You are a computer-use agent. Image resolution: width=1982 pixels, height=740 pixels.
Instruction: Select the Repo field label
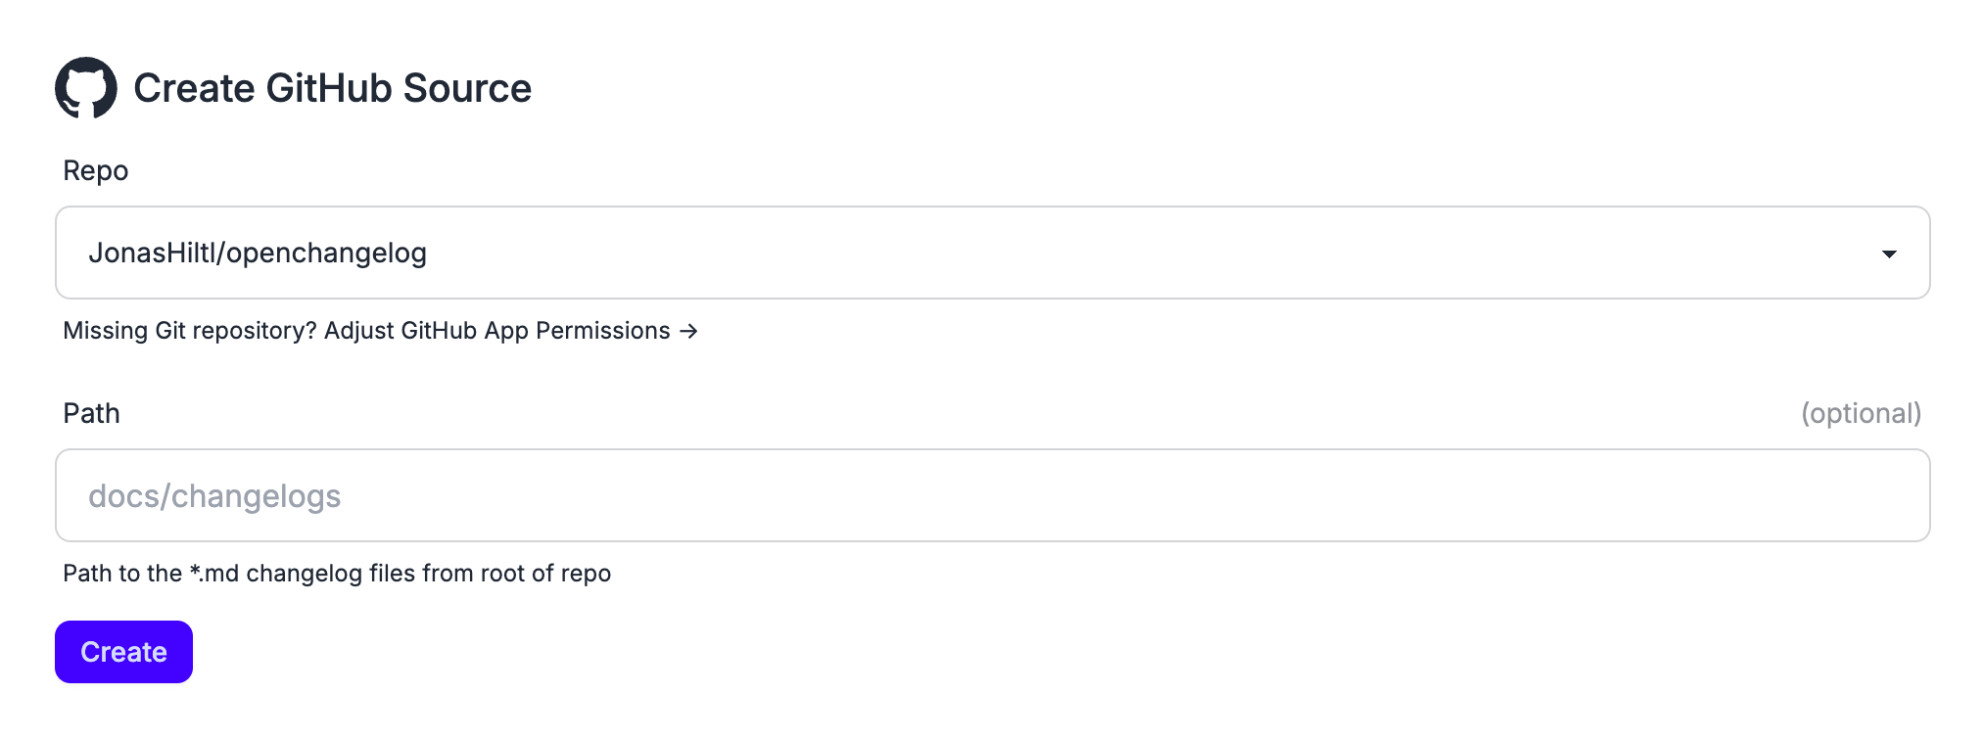94,170
